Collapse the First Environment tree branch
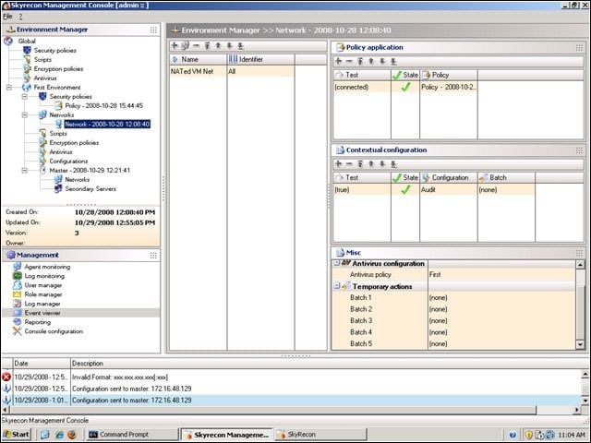 [x=9, y=87]
